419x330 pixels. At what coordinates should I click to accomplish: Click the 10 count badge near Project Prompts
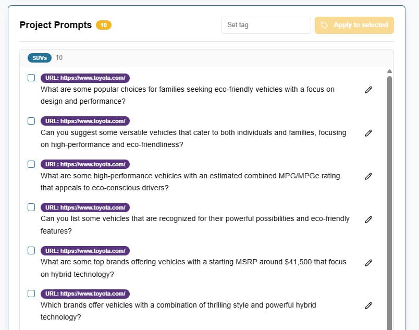tap(104, 25)
